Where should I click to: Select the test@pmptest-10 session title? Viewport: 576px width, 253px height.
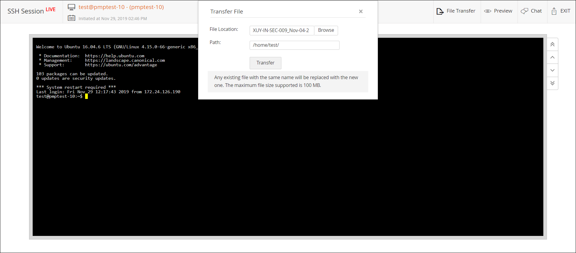tap(121, 7)
